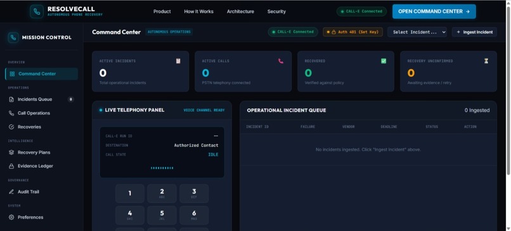511x231 pixels.
Task: Click the Audit Trail pencil icon
Action: (x=11, y=192)
